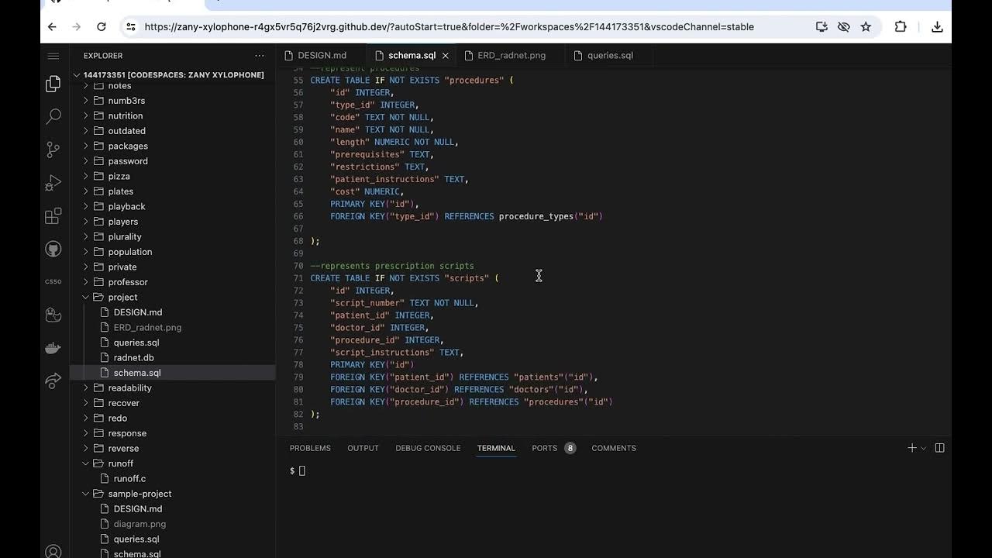Switch to the ERD_radnet.png editor tab
The width and height of the screenshot is (992, 558).
point(511,56)
